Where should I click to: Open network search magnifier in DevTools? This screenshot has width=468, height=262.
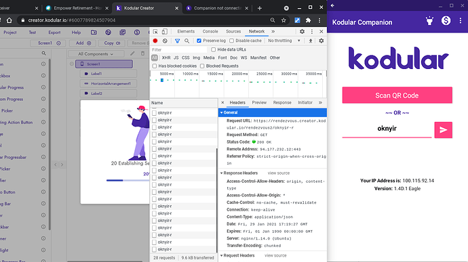pyautogui.click(x=187, y=41)
